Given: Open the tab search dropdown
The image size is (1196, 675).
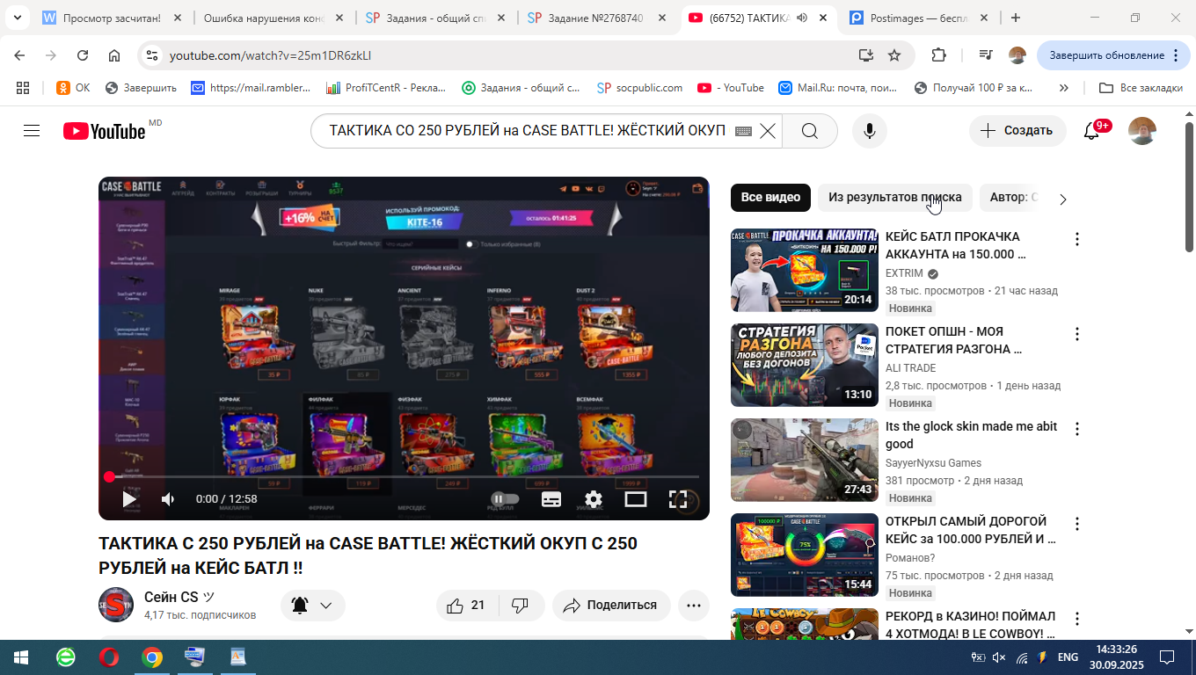Looking at the screenshot, I should [x=17, y=18].
